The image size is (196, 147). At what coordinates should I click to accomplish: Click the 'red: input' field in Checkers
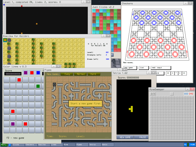coord(161,68)
